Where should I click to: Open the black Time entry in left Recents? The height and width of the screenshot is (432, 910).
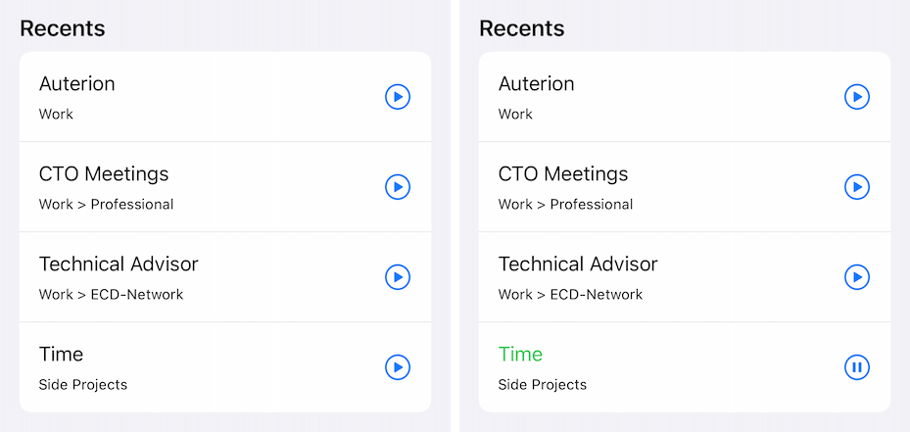click(225, 367)
